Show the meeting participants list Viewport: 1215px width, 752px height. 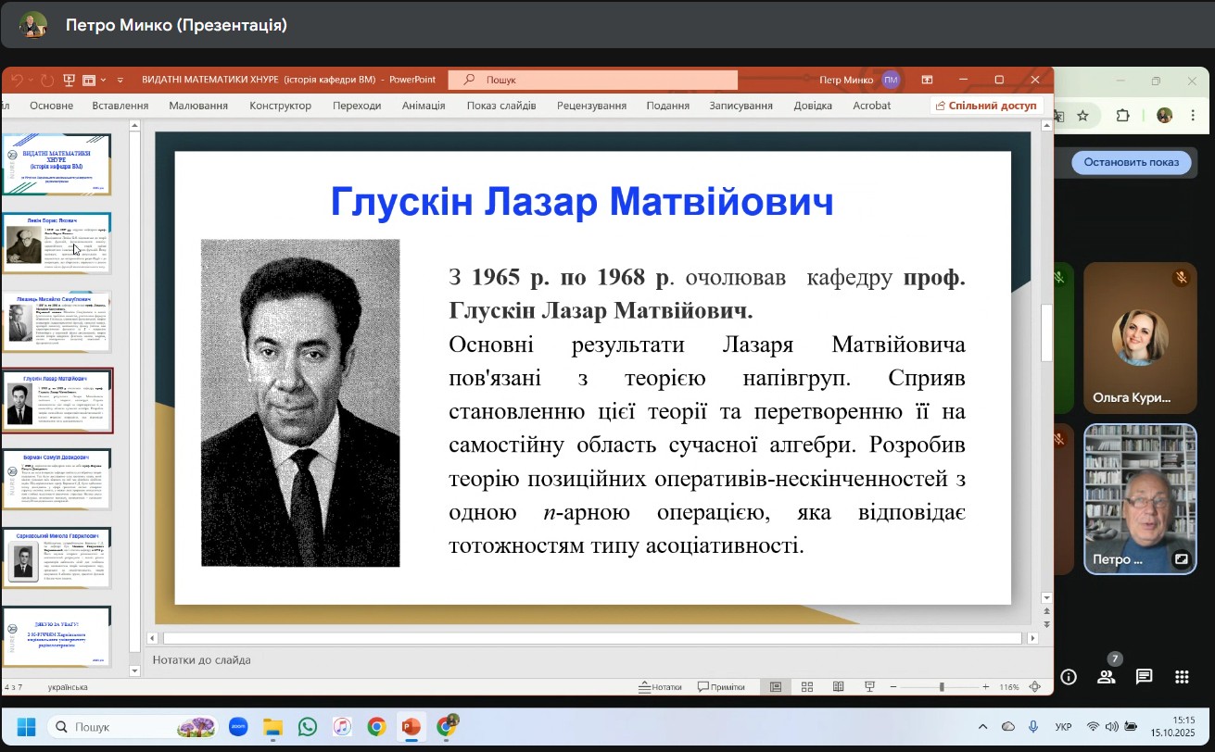click(x=1106, y=677)
